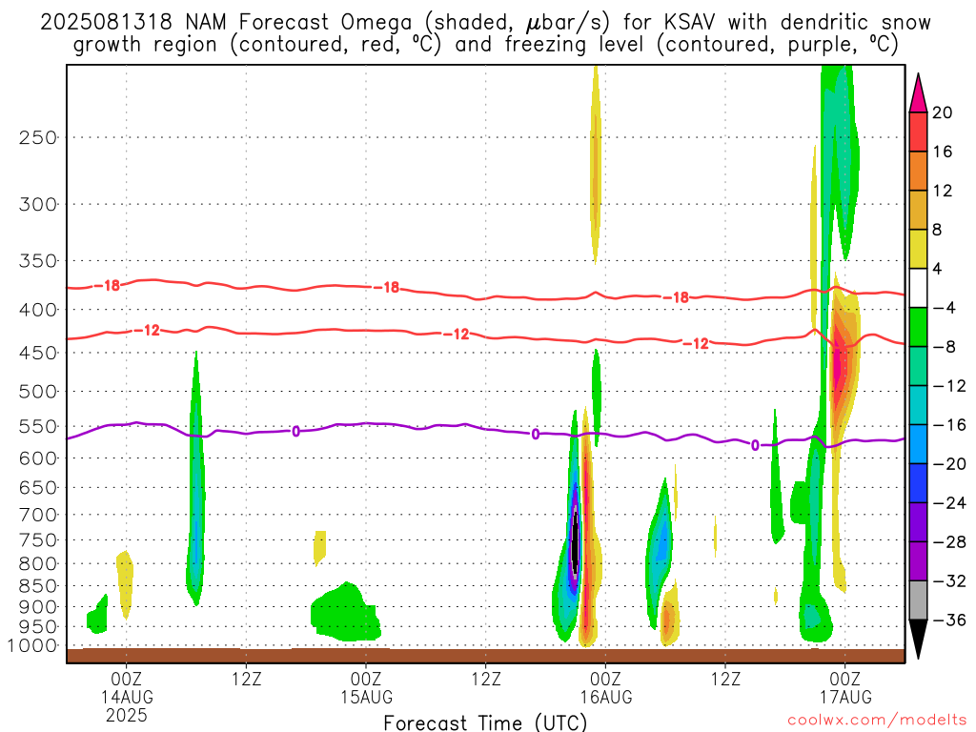Click the first purple 0 freezing level label
The height and width of the screenshot is (732, 976).
[295, 432]
